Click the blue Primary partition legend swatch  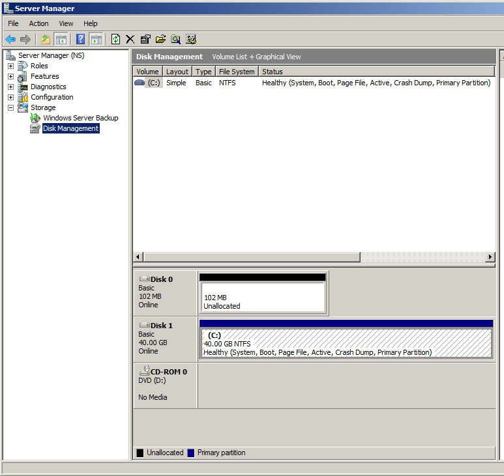pyautogui.click(x=191, y=453)
